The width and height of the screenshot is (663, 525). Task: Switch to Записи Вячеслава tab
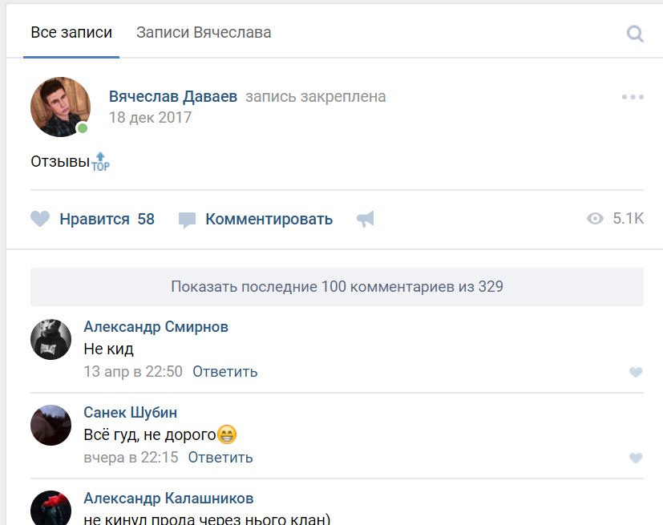click(204, 33)
